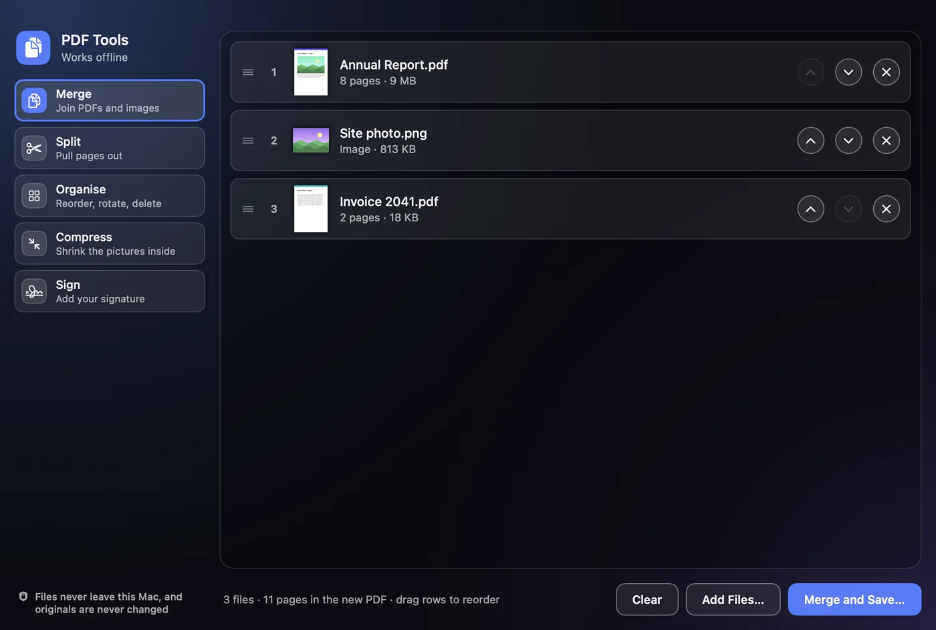This screenshot has height=630, width=936.
Task: Click the Annual Report.pdf file name
Action: [x=394, y=65]
